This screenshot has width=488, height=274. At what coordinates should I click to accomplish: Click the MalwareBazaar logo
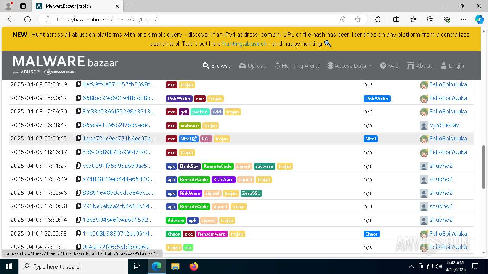[66, 65]
